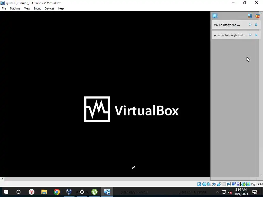263x197 pixels.
Task: Click the display status bar icon
Action: point(229,184)
